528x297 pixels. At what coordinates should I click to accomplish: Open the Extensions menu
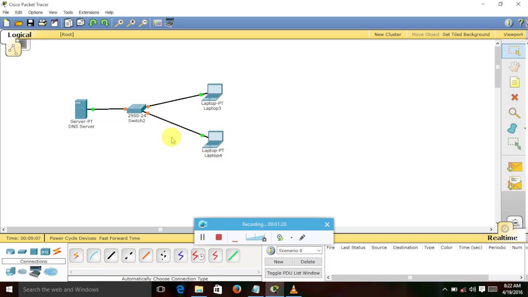pos(89,12)
